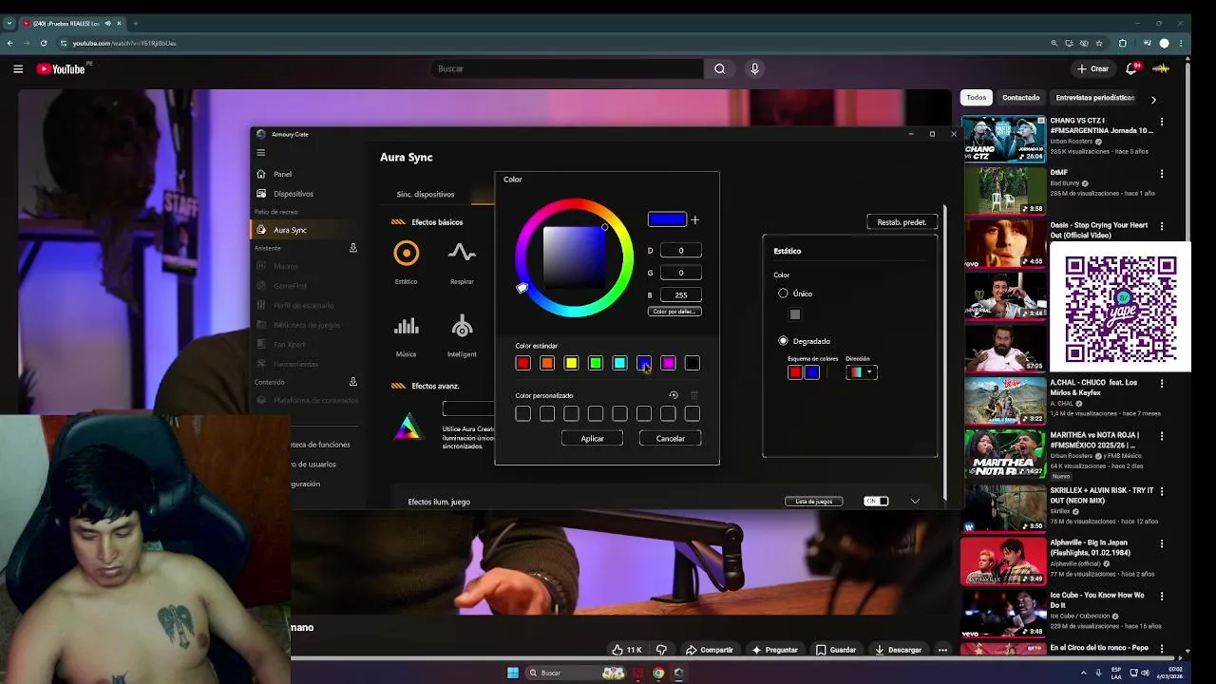Click the B value field showing 255
Screen dimensions: 1216x684
click(681, 294)
